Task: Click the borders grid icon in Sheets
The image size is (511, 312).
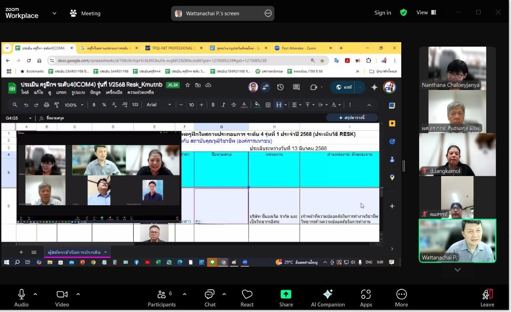Action: (268, 105)
